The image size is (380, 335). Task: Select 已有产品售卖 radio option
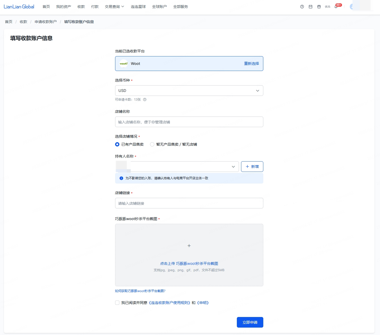[x=117, y=144]
